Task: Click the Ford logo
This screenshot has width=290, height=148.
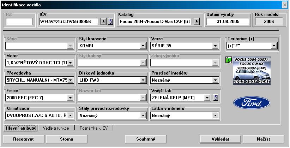Action: click(252, 103)
